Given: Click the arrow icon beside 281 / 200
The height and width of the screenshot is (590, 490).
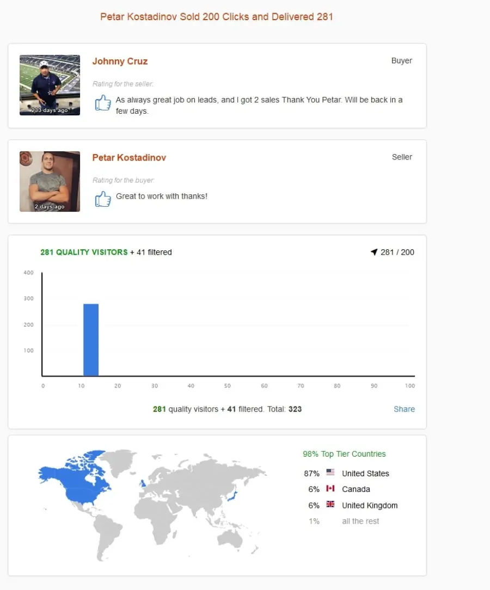Looking at the screenshot, I should pos(373,252).
